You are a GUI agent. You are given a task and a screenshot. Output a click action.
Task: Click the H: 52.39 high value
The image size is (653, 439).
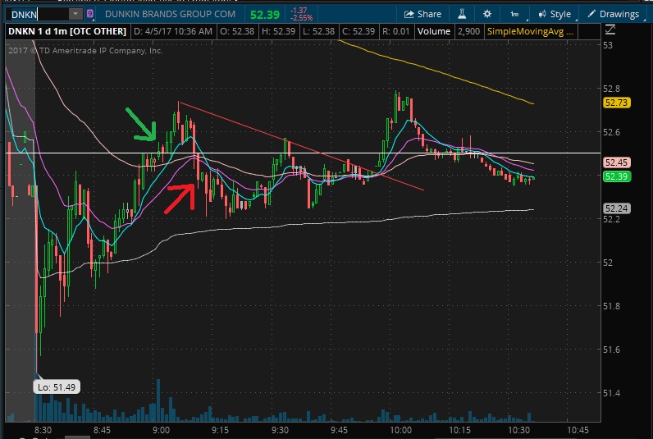[278, 31]
